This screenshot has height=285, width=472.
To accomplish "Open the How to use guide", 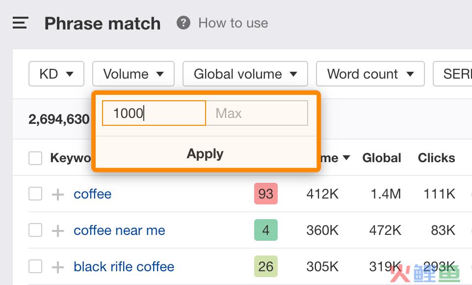I will tap(233, 23).
